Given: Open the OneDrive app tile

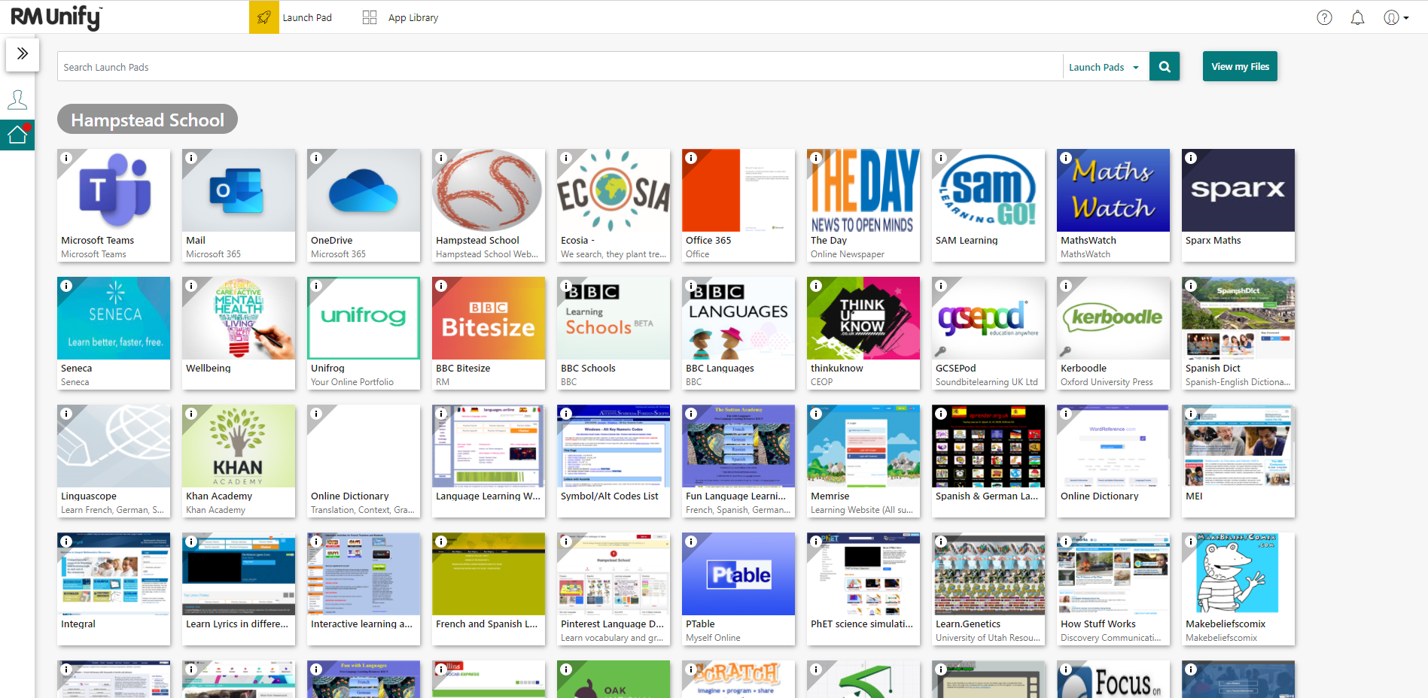Looking at the screenshot, I should click(x=364, y=204).
